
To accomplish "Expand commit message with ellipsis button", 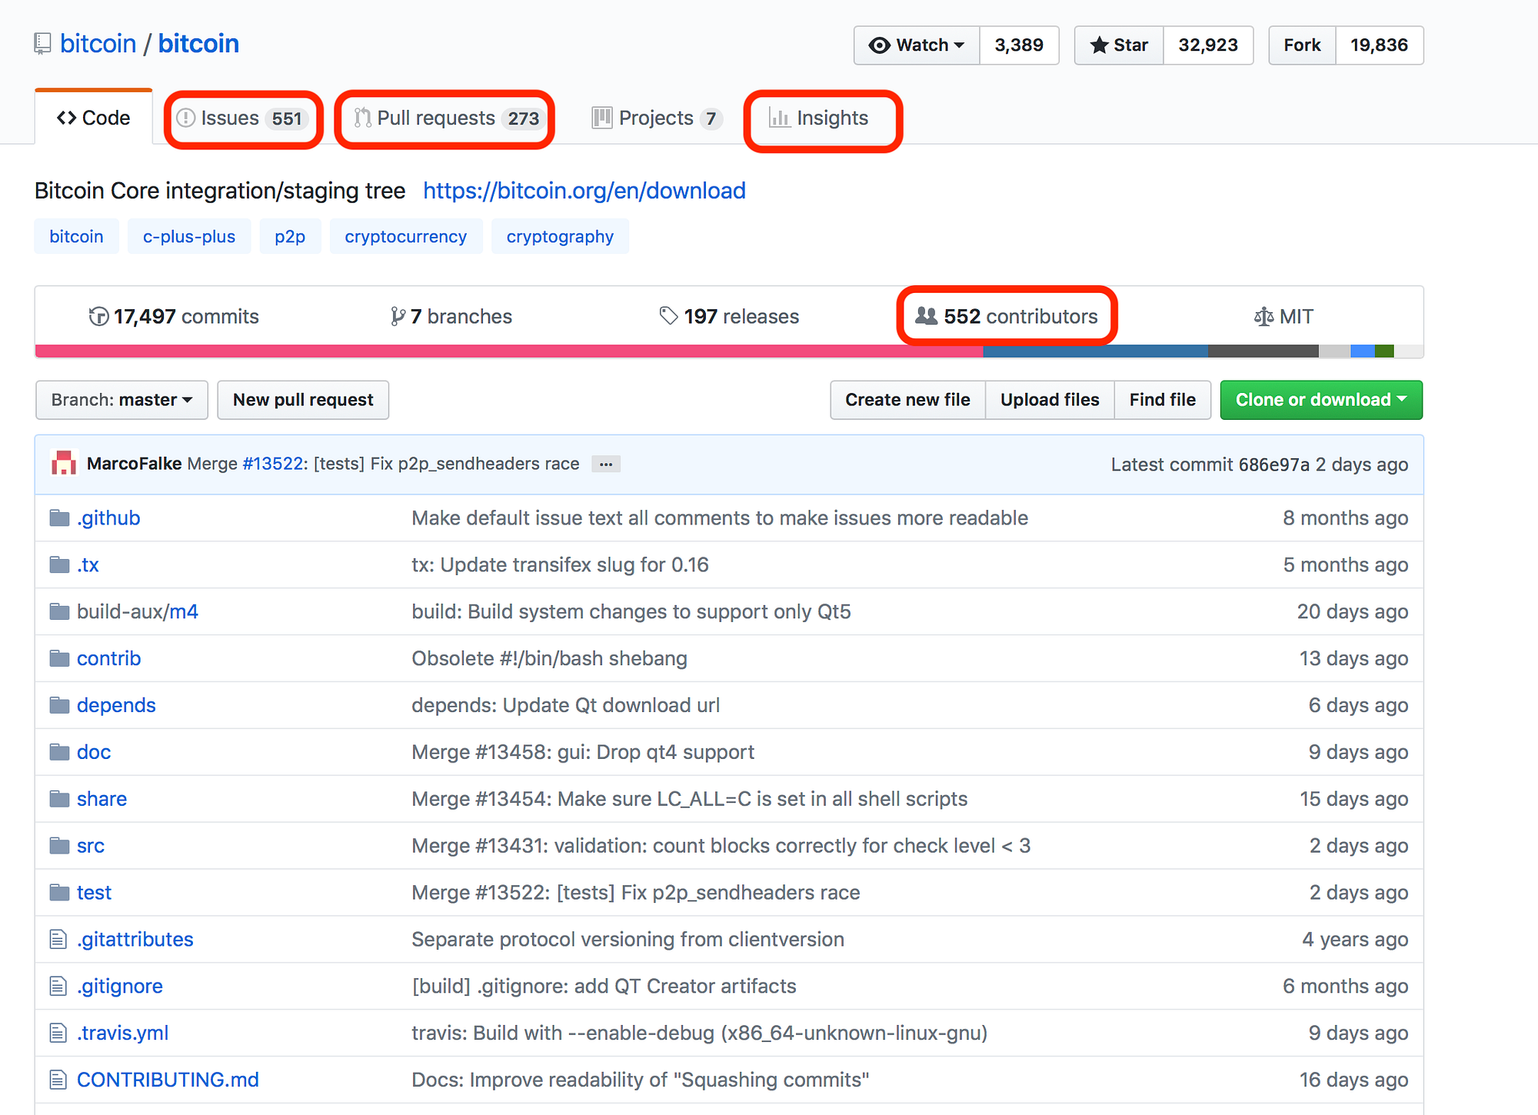I will (x=606, y=464).
